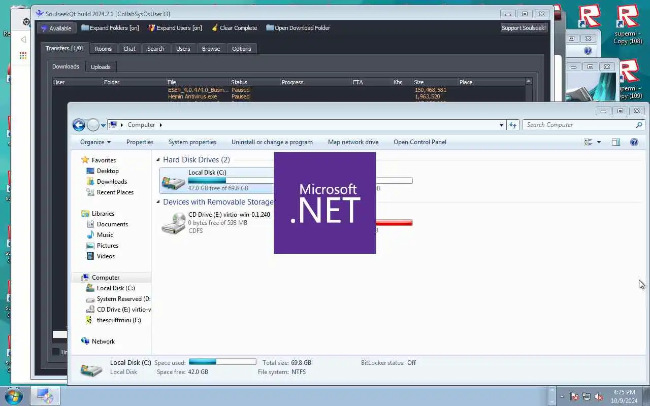
Task: Click Network in the navigation pane
Action: pyautogui.click(x=103, y=342)
